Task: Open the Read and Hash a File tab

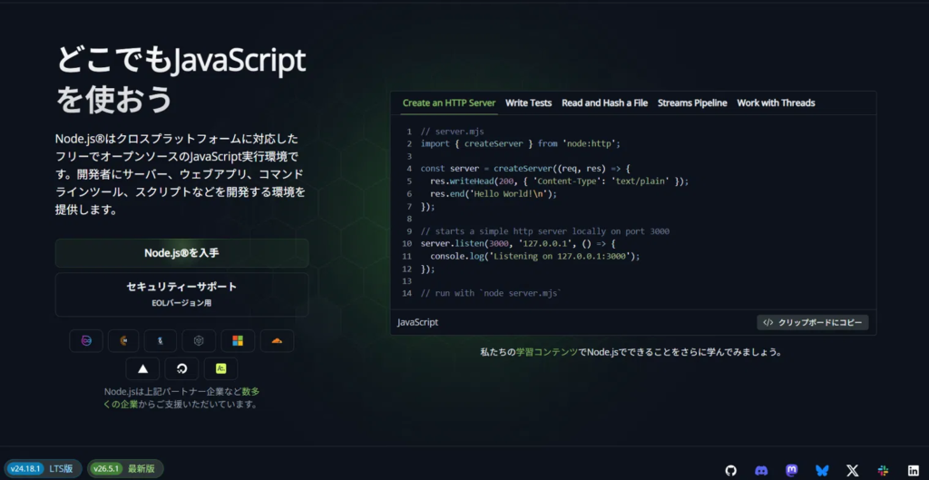Action: coord(605,103)
